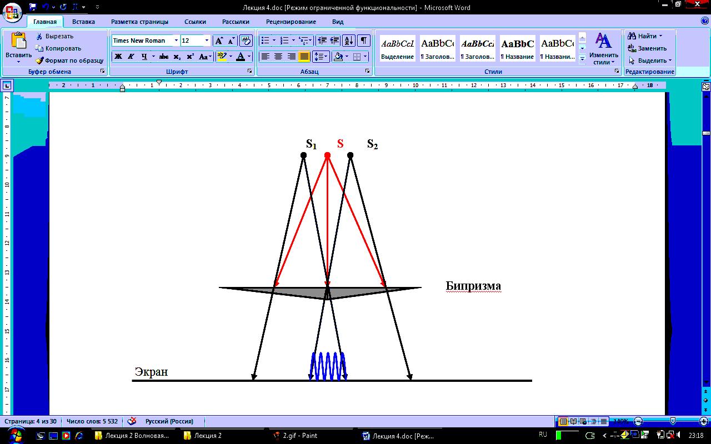Click the numbered list icon
This screenshot has height=444, width=711.
tap(284, 41)
